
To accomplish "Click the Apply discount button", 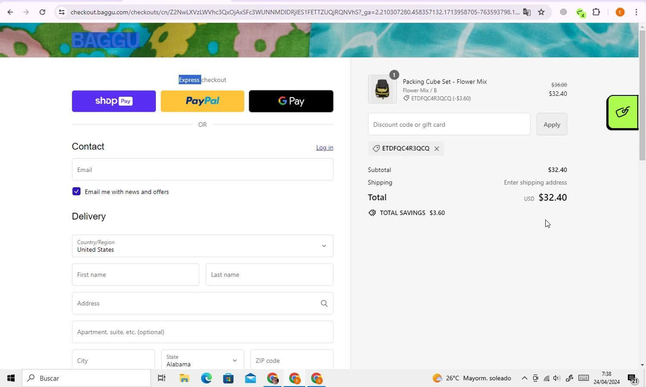I will coord(552,124).
